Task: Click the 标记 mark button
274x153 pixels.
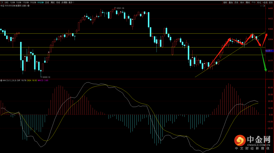Action: click(259, 3)
